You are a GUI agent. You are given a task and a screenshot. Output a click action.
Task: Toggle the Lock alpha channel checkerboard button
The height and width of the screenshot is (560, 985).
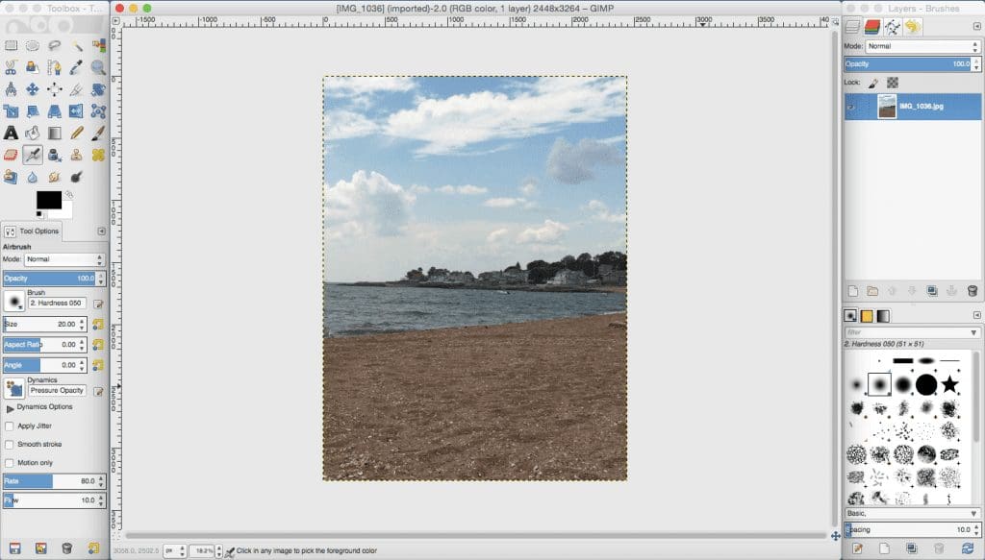[893, 83]
